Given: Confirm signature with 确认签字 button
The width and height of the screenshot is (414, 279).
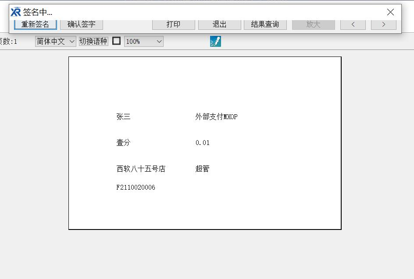Looking at the screenshot, I should click(x=81, y=25).
